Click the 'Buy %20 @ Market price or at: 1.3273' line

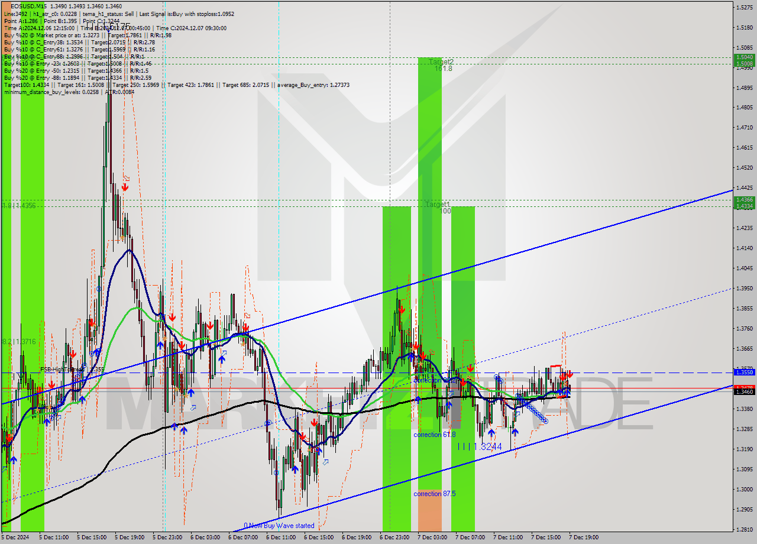(x=88, y=35)
